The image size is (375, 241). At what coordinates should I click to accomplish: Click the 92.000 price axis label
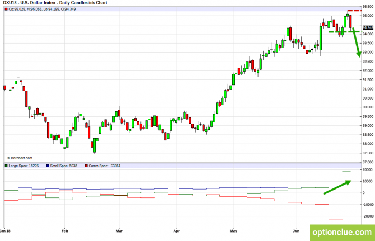pos(368,70)
